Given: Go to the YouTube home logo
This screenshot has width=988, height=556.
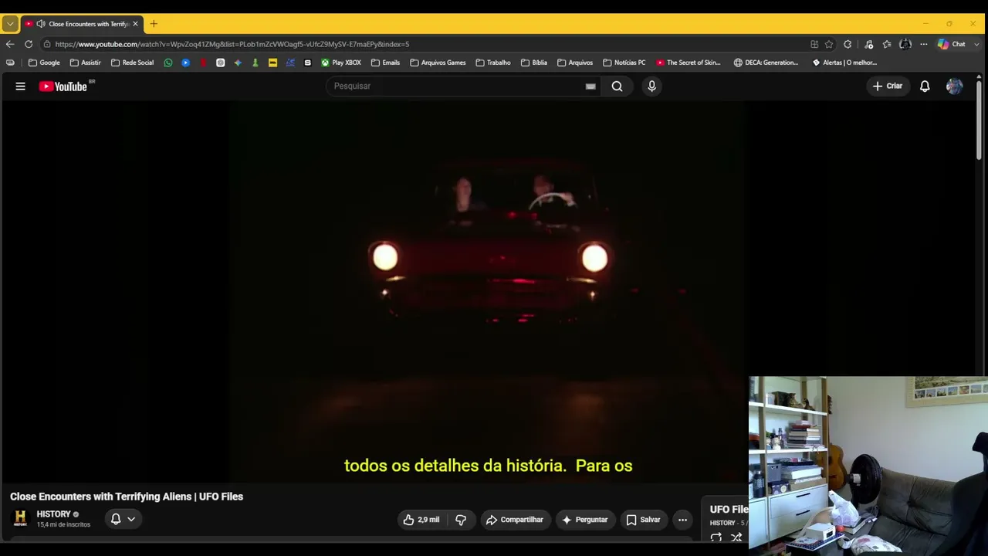Looking at the screenshot, I should [x=63, y=86].
